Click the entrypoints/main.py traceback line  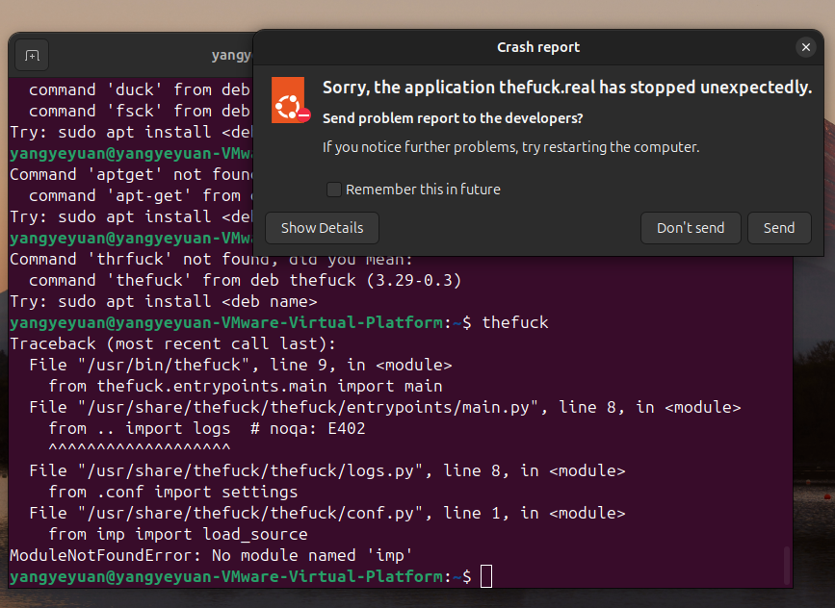(385, 408)
